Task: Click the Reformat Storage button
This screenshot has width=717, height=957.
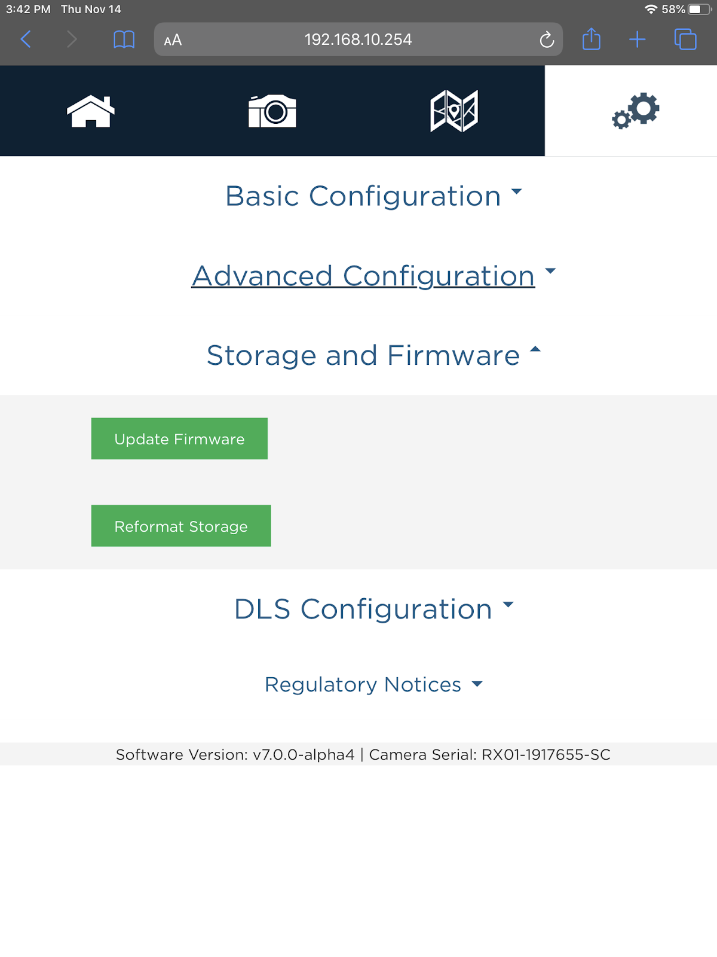Action: (181, 526)
